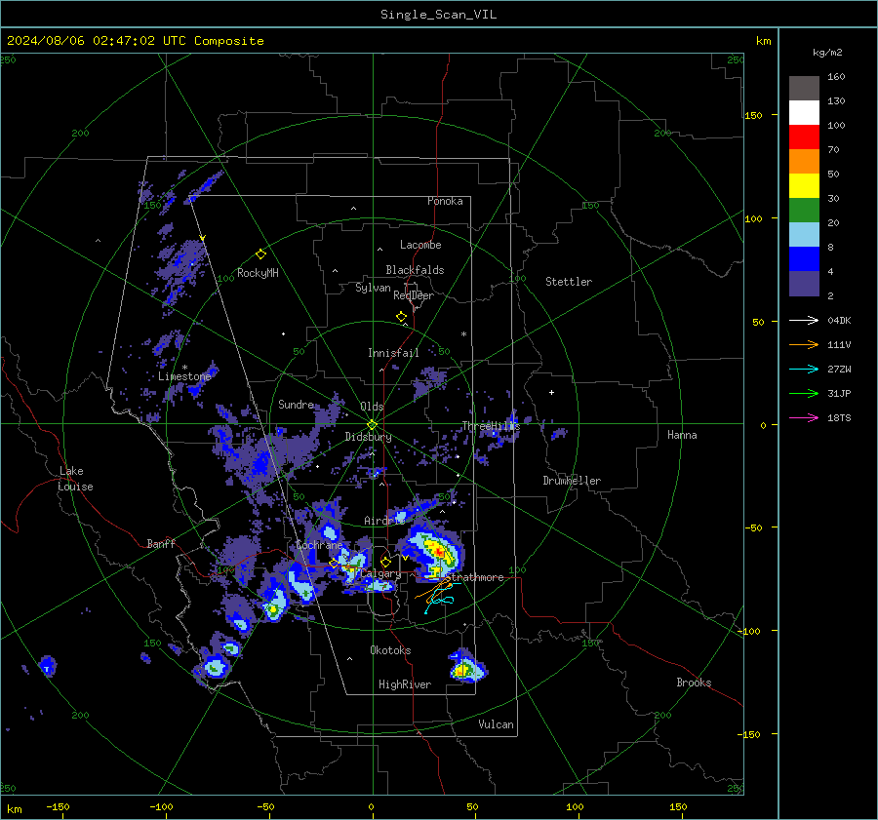Click the kg/m2 unit label
The height and width of the screenshot is (820, 878).
tap(827, 53)
